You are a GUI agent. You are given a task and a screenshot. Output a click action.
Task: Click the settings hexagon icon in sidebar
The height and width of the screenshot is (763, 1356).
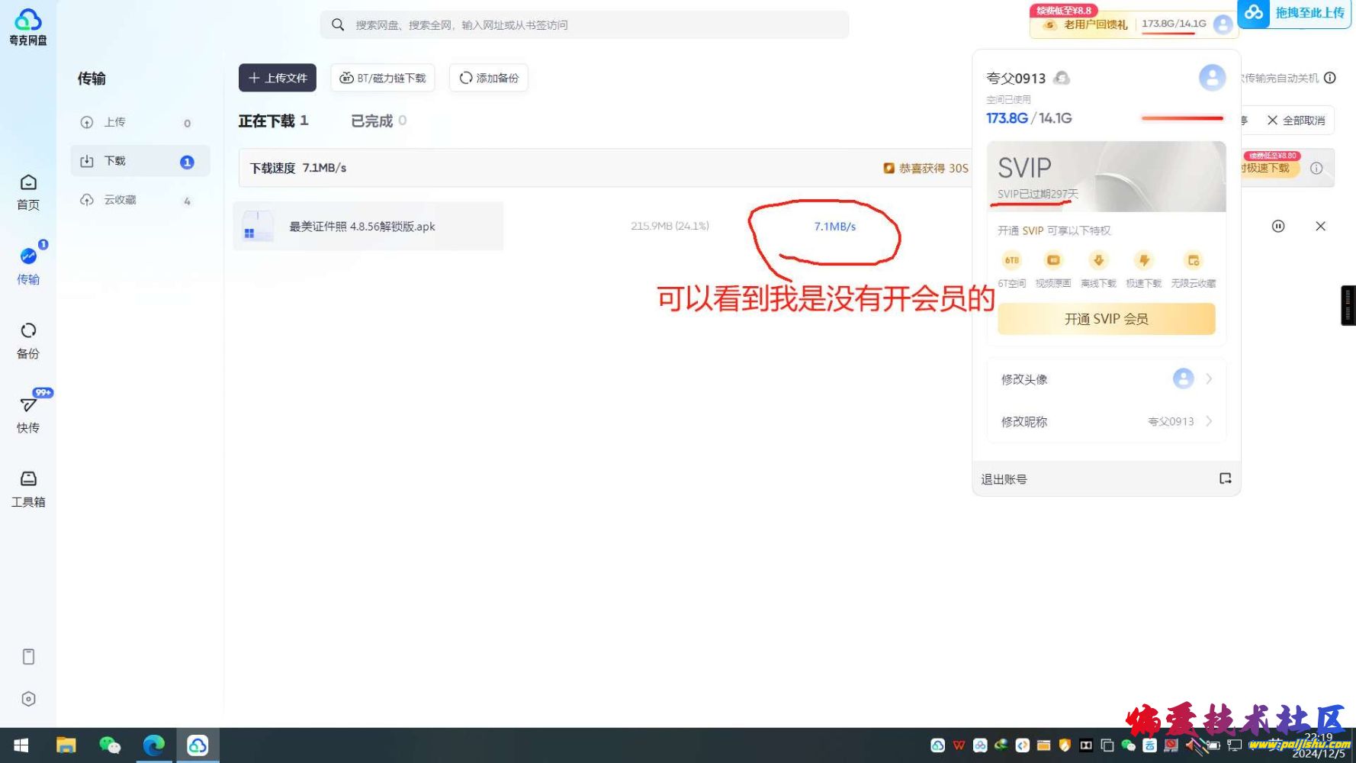[28, 699]
